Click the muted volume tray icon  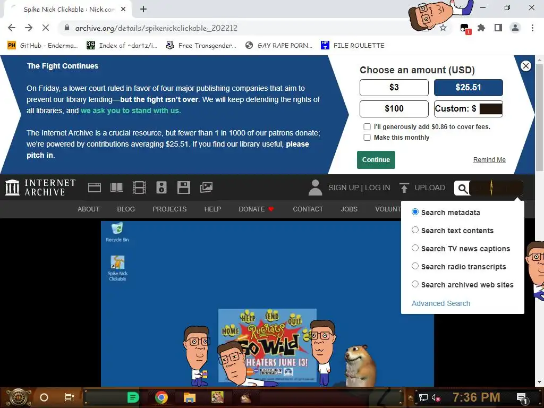(x=435, y=397)
